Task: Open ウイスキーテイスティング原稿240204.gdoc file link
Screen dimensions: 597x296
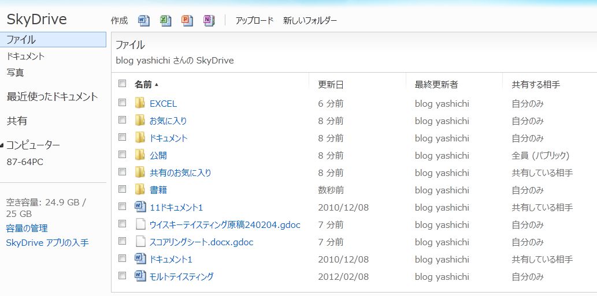Action: tap(225, 225)
